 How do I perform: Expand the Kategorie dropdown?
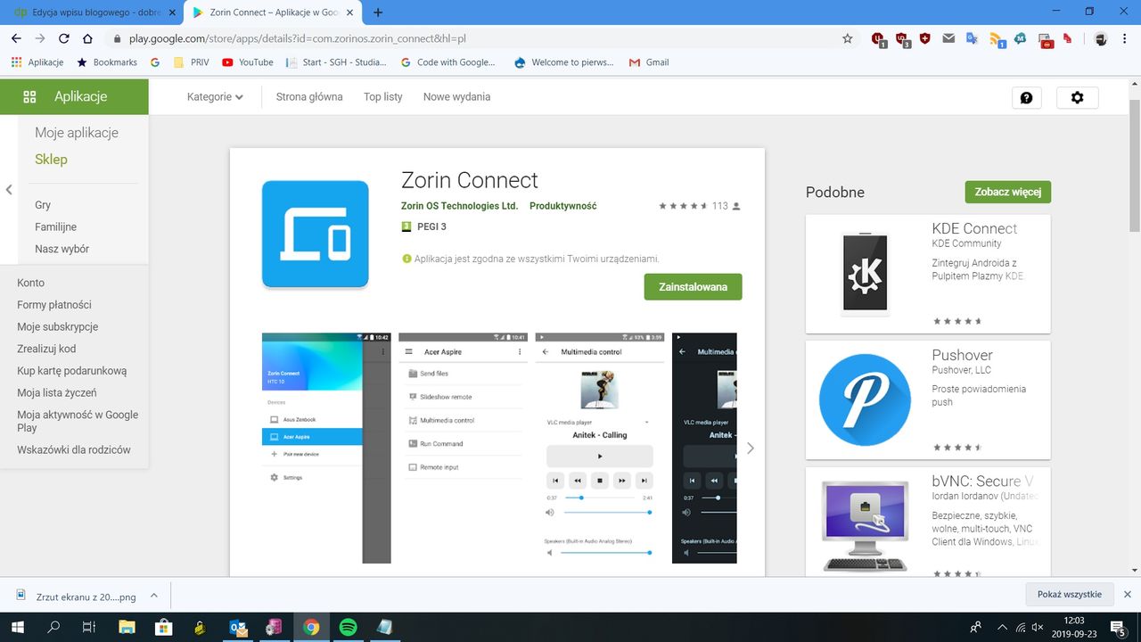click(215, 97)
